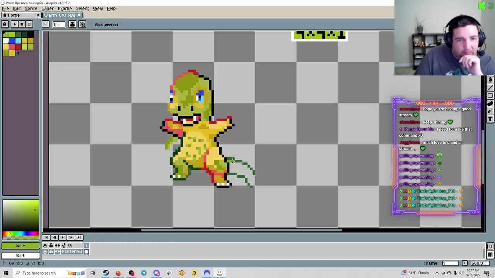495x278 pixels.
Task: Play the animation
Action: [x=62, y=237]
